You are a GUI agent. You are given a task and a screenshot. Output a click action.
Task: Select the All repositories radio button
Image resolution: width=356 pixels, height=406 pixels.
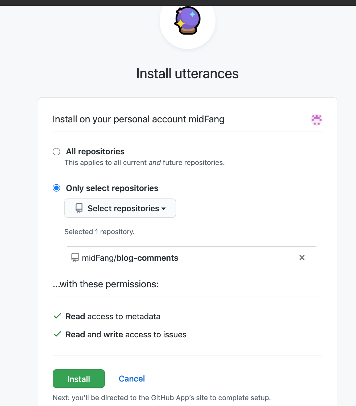[56, 152]
